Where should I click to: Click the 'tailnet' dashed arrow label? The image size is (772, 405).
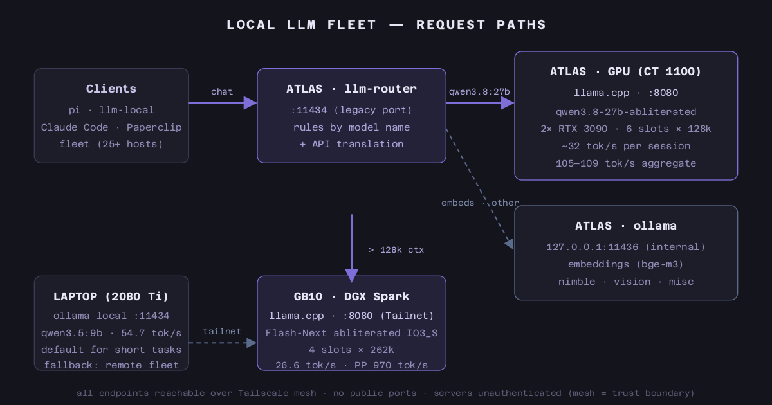[222, 332]
